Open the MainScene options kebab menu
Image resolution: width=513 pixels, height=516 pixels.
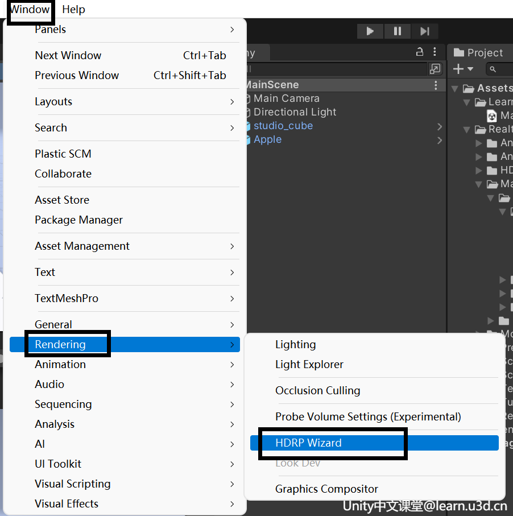pos(436,85)
